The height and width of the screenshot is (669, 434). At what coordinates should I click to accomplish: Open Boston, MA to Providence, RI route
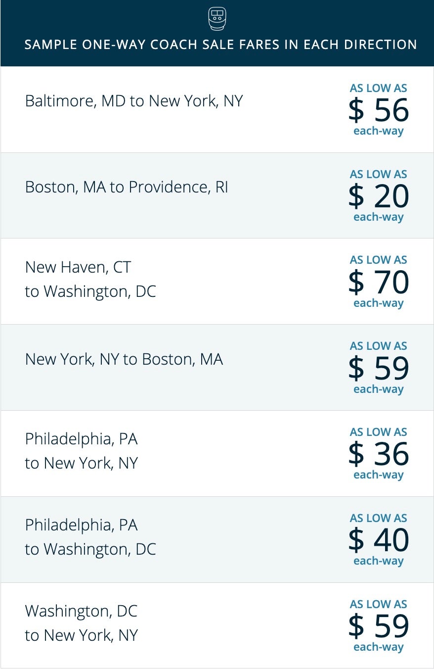coord(127,187)
